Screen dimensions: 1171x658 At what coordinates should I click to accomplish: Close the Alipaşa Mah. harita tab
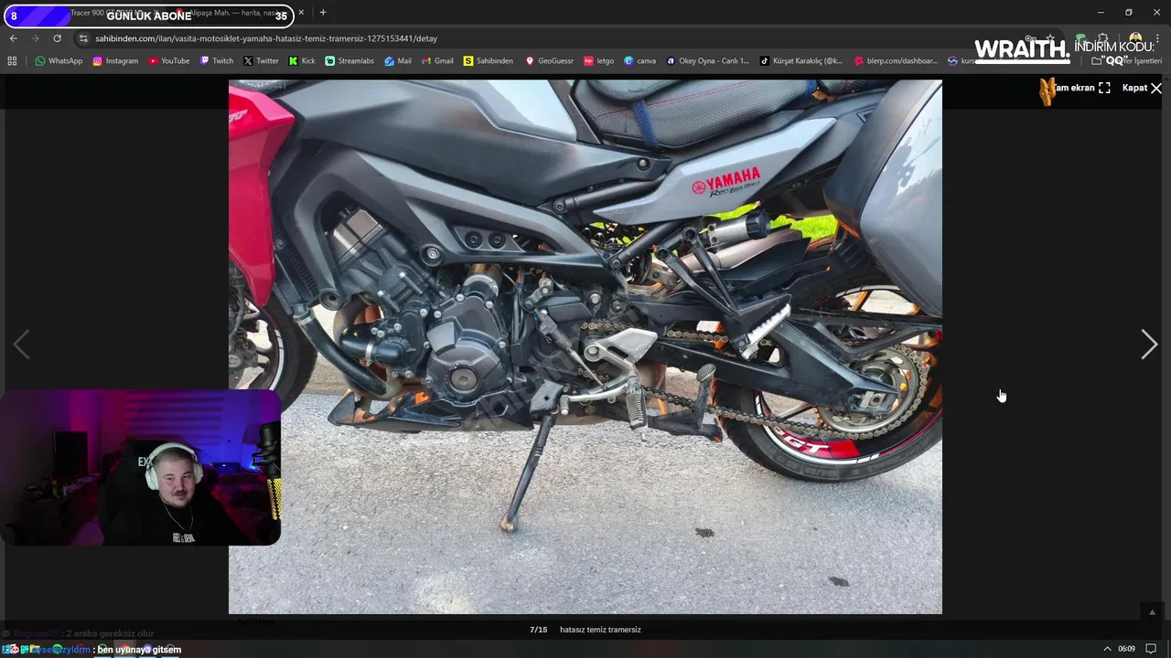pos(301,13)
